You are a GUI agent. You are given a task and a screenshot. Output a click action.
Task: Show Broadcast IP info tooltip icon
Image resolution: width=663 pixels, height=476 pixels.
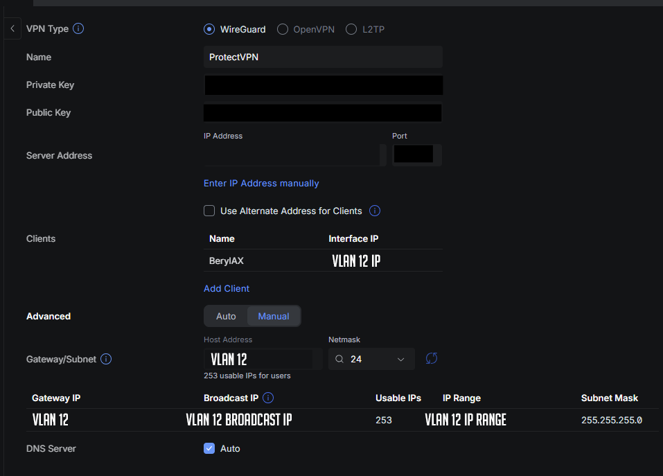268,398
